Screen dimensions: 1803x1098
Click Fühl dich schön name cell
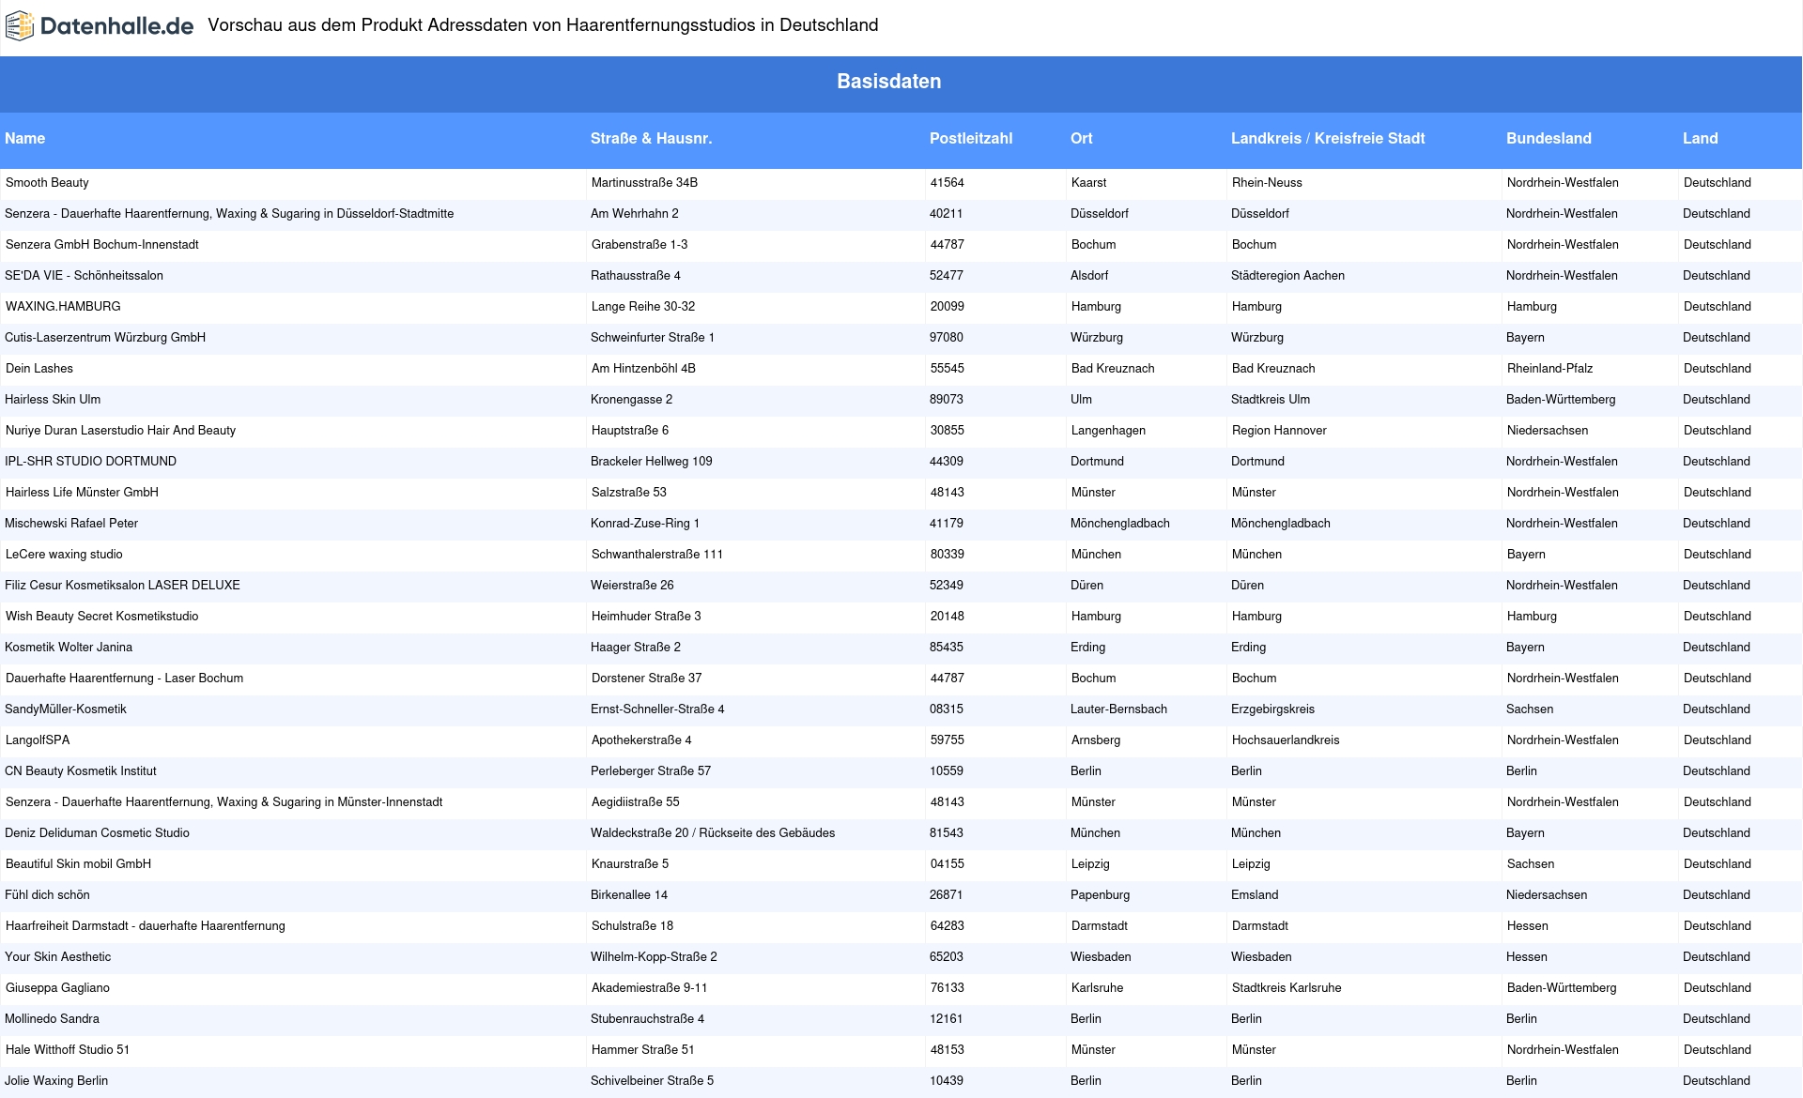coord(47,895)
